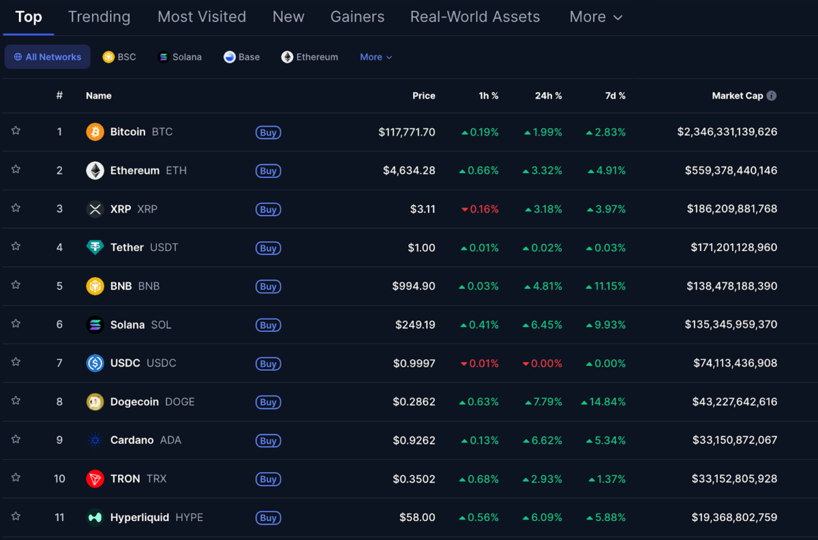This screenshot has height=540, width=818.
Task: Open the Gainers tab
Action: tap(357, 17)
